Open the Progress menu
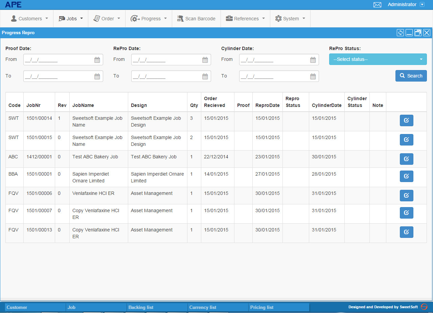Viewport: 433px width, 313px height. [x=149, y=19]
